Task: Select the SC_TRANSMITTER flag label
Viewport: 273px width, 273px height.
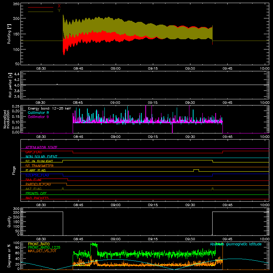Action: (39, 166)
